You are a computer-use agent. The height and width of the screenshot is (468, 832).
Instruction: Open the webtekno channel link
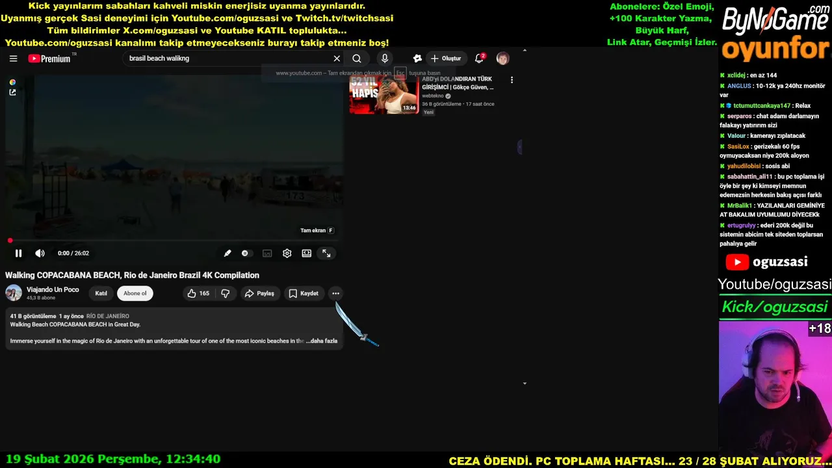click(433, 96)
